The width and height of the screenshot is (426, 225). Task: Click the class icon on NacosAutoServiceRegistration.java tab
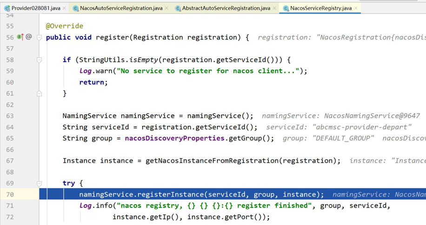[x=76, y=8]
